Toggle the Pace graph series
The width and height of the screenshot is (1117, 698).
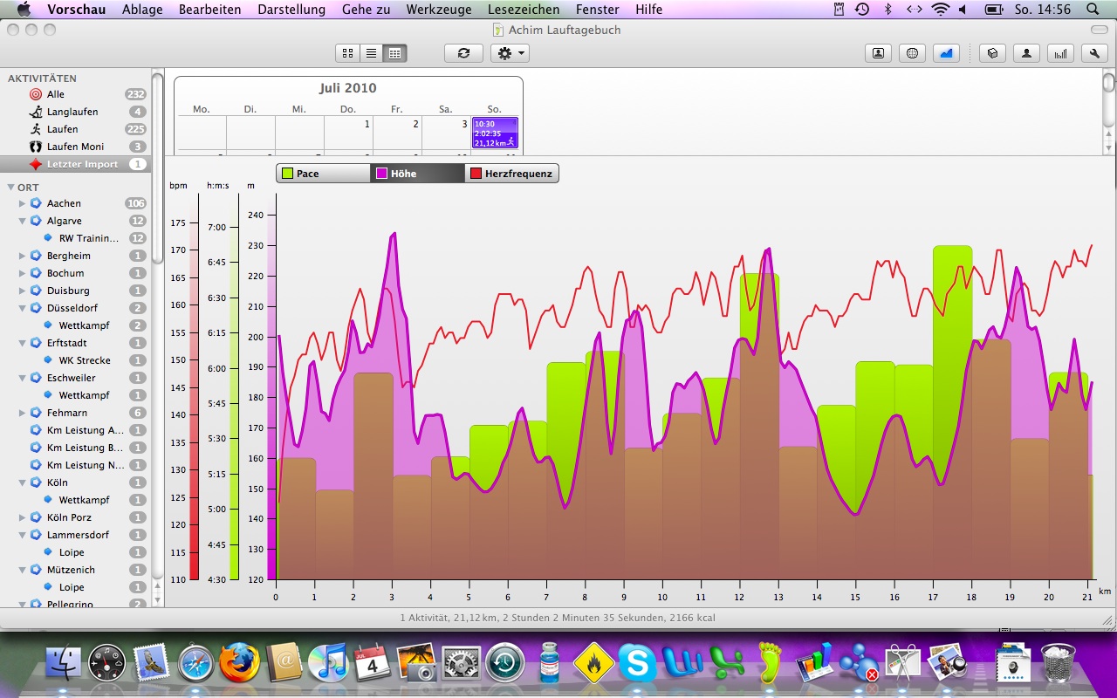pos(323,174)
